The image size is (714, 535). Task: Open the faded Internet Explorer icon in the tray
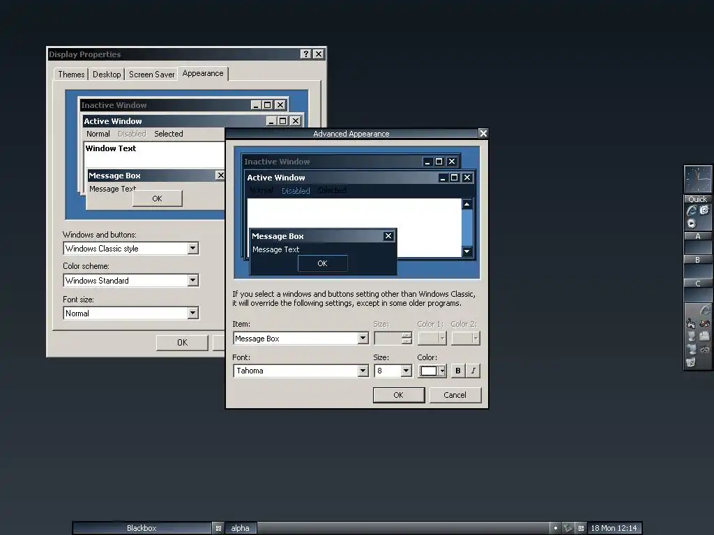coord(705,310)
